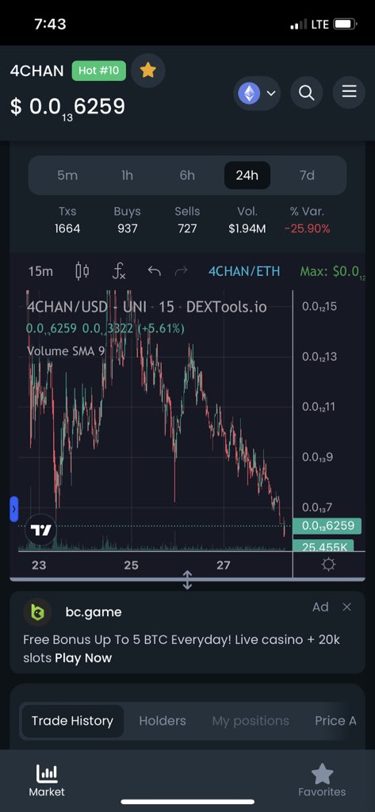Screen dimensions: 375x812
Task: Click the 1664 transactions value
Action: click(x=67, y=228)
